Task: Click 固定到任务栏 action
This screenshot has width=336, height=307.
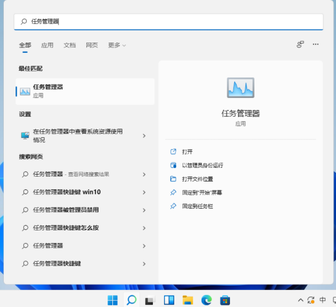Action: click(197, 206)
